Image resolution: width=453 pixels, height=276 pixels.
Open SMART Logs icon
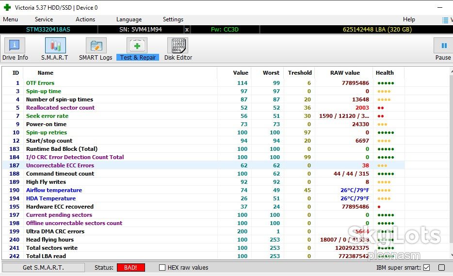point(96,46)
